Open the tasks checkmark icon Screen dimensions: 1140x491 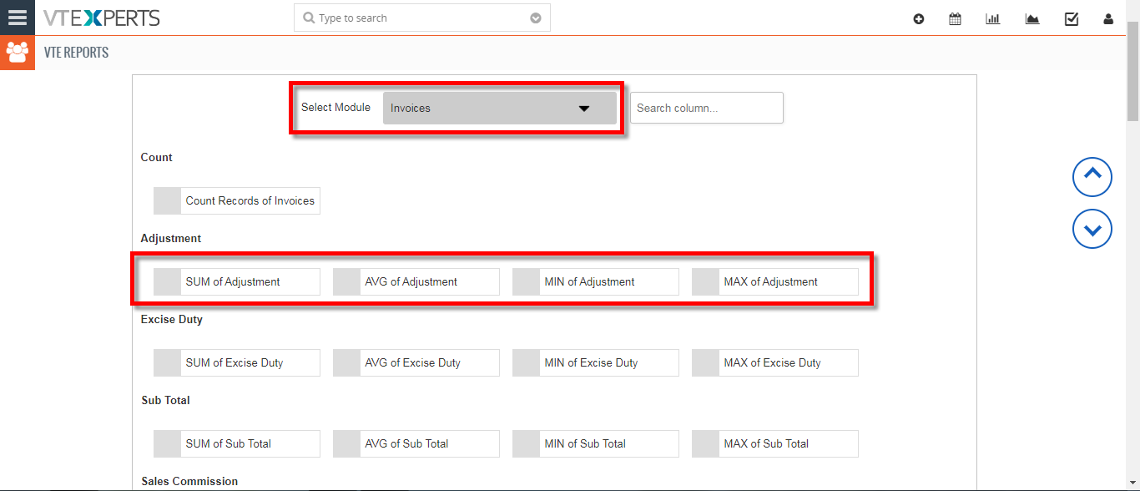1072,18
